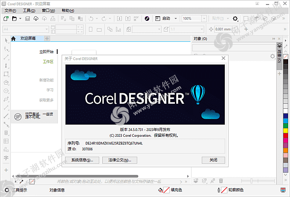This screenshot has width=290, height=197.
Task: Click the New document icon
Action: [x=6, y=19]
